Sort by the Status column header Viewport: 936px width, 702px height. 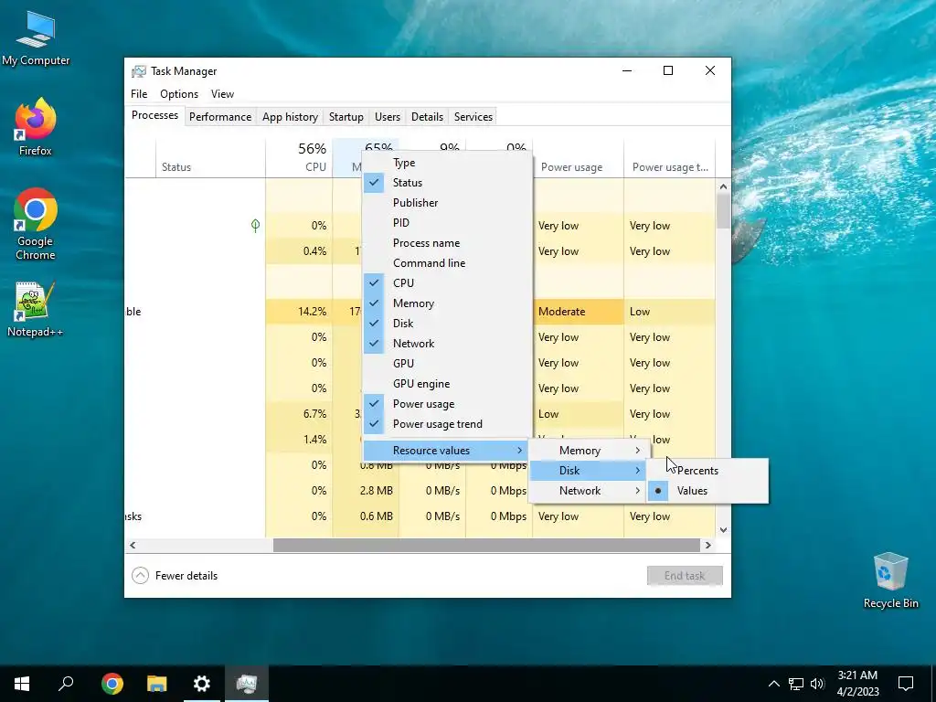pyautogui.click(x=211, y=158)
